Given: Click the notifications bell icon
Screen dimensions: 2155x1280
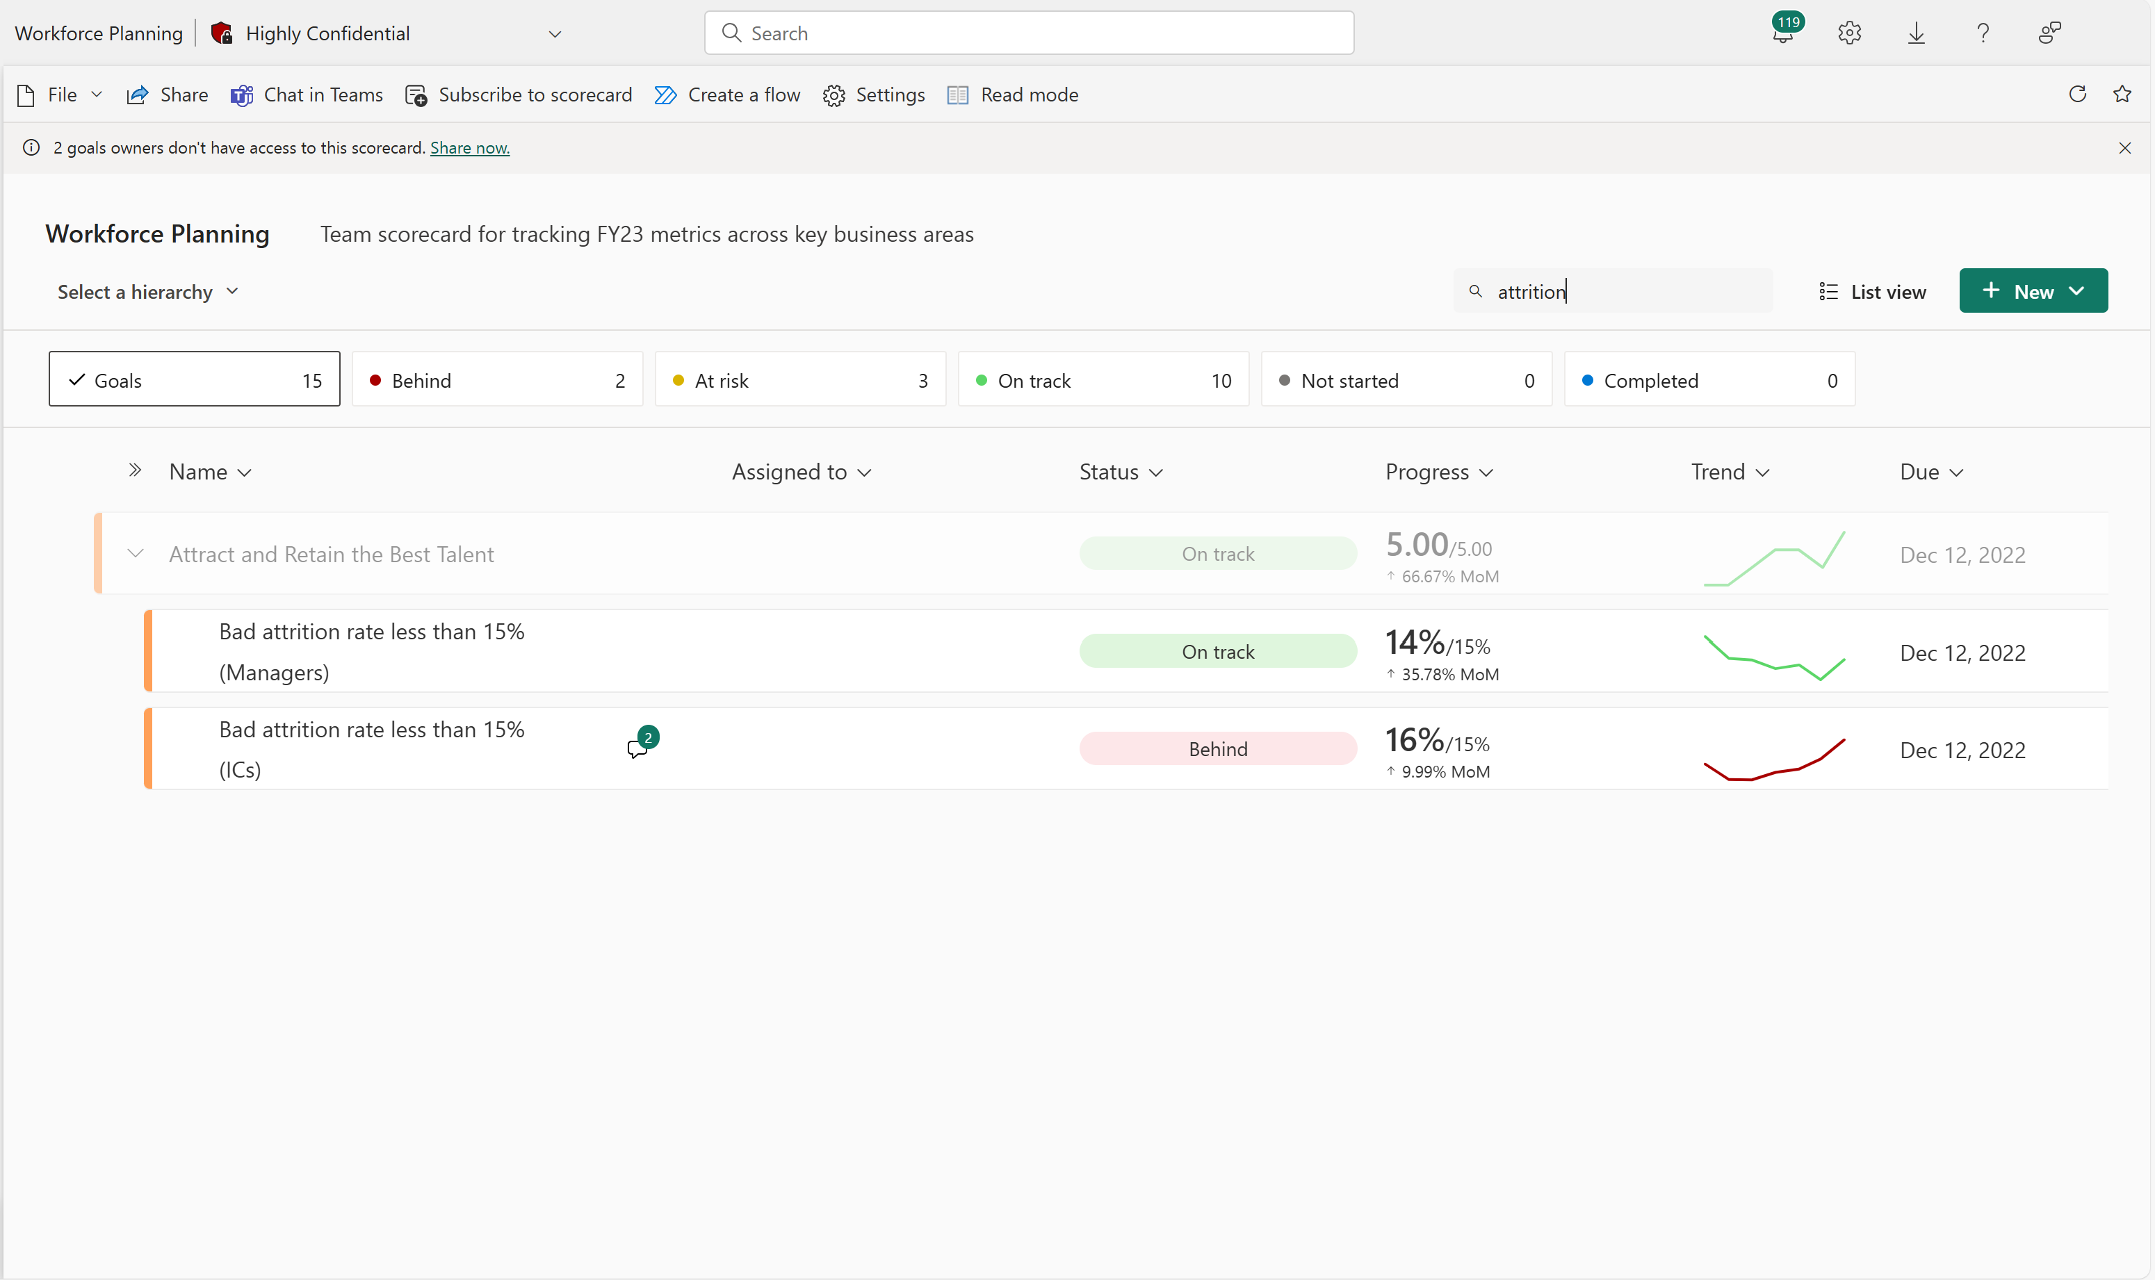Looking at the screenshot, I should [1783, 33].
